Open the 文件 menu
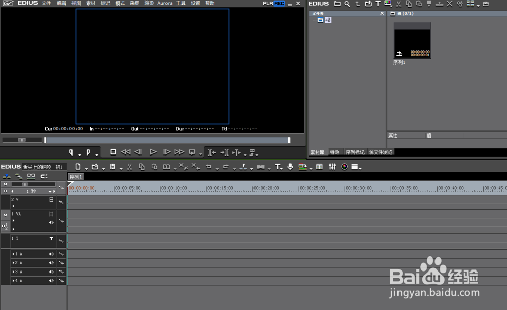The image size is (507, 310). (46, 3)
